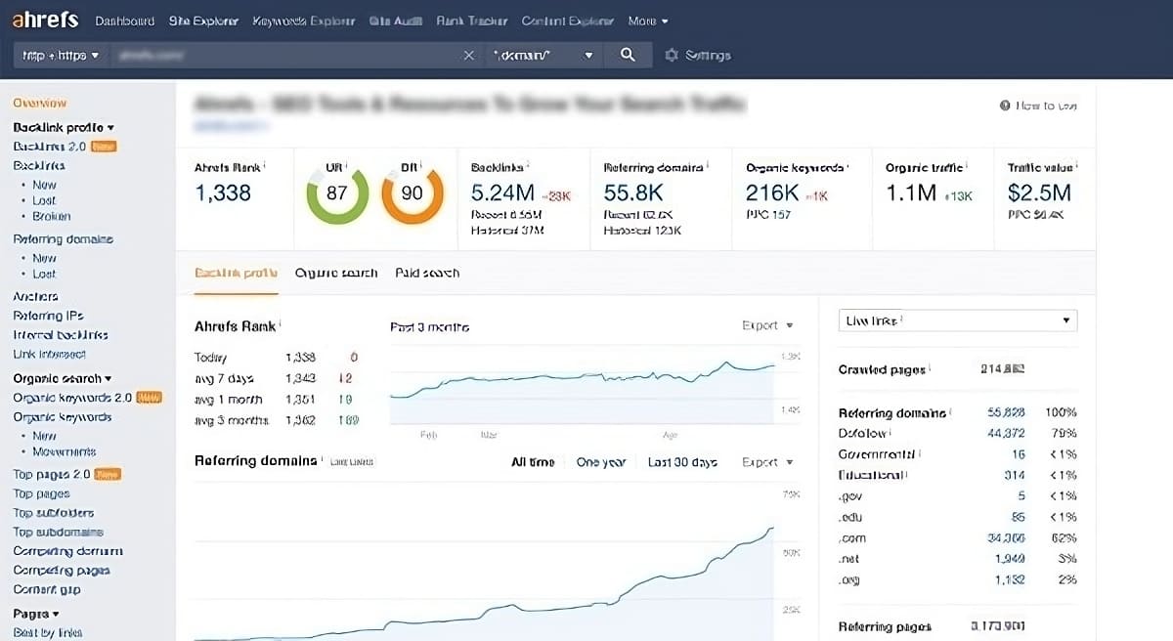The image size is (1173, 641).
Task: Expand the Live links dropdown
Action: (957, 320)
